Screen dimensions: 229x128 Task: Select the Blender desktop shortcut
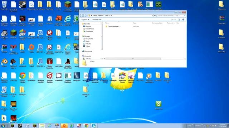point(4,63)
